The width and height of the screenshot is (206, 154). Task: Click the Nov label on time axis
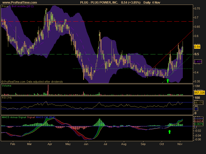pos(180,144)
